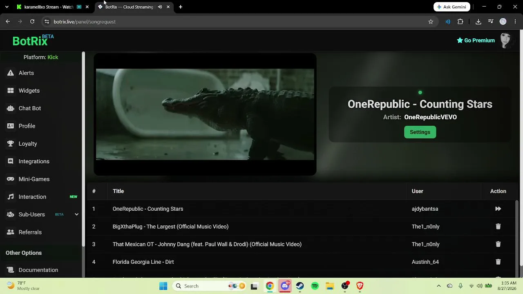Open the Loyalty menu item

point(28,144)
